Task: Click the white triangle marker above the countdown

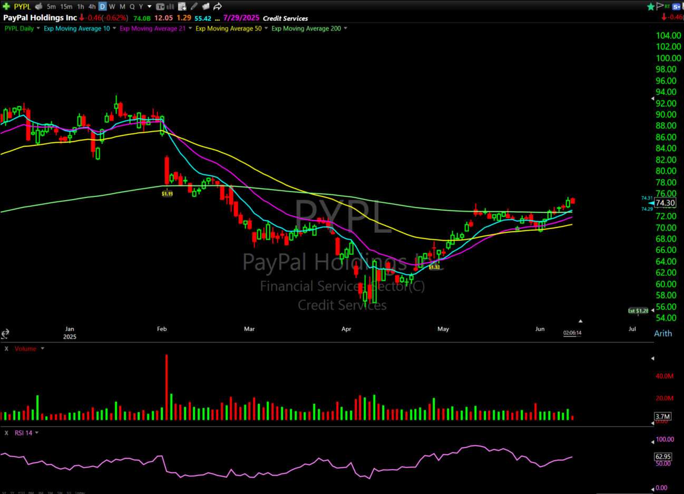Action: tap(580, 321)
